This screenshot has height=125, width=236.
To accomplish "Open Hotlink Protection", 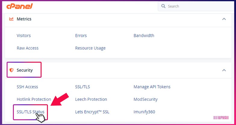I will [34, 99].
